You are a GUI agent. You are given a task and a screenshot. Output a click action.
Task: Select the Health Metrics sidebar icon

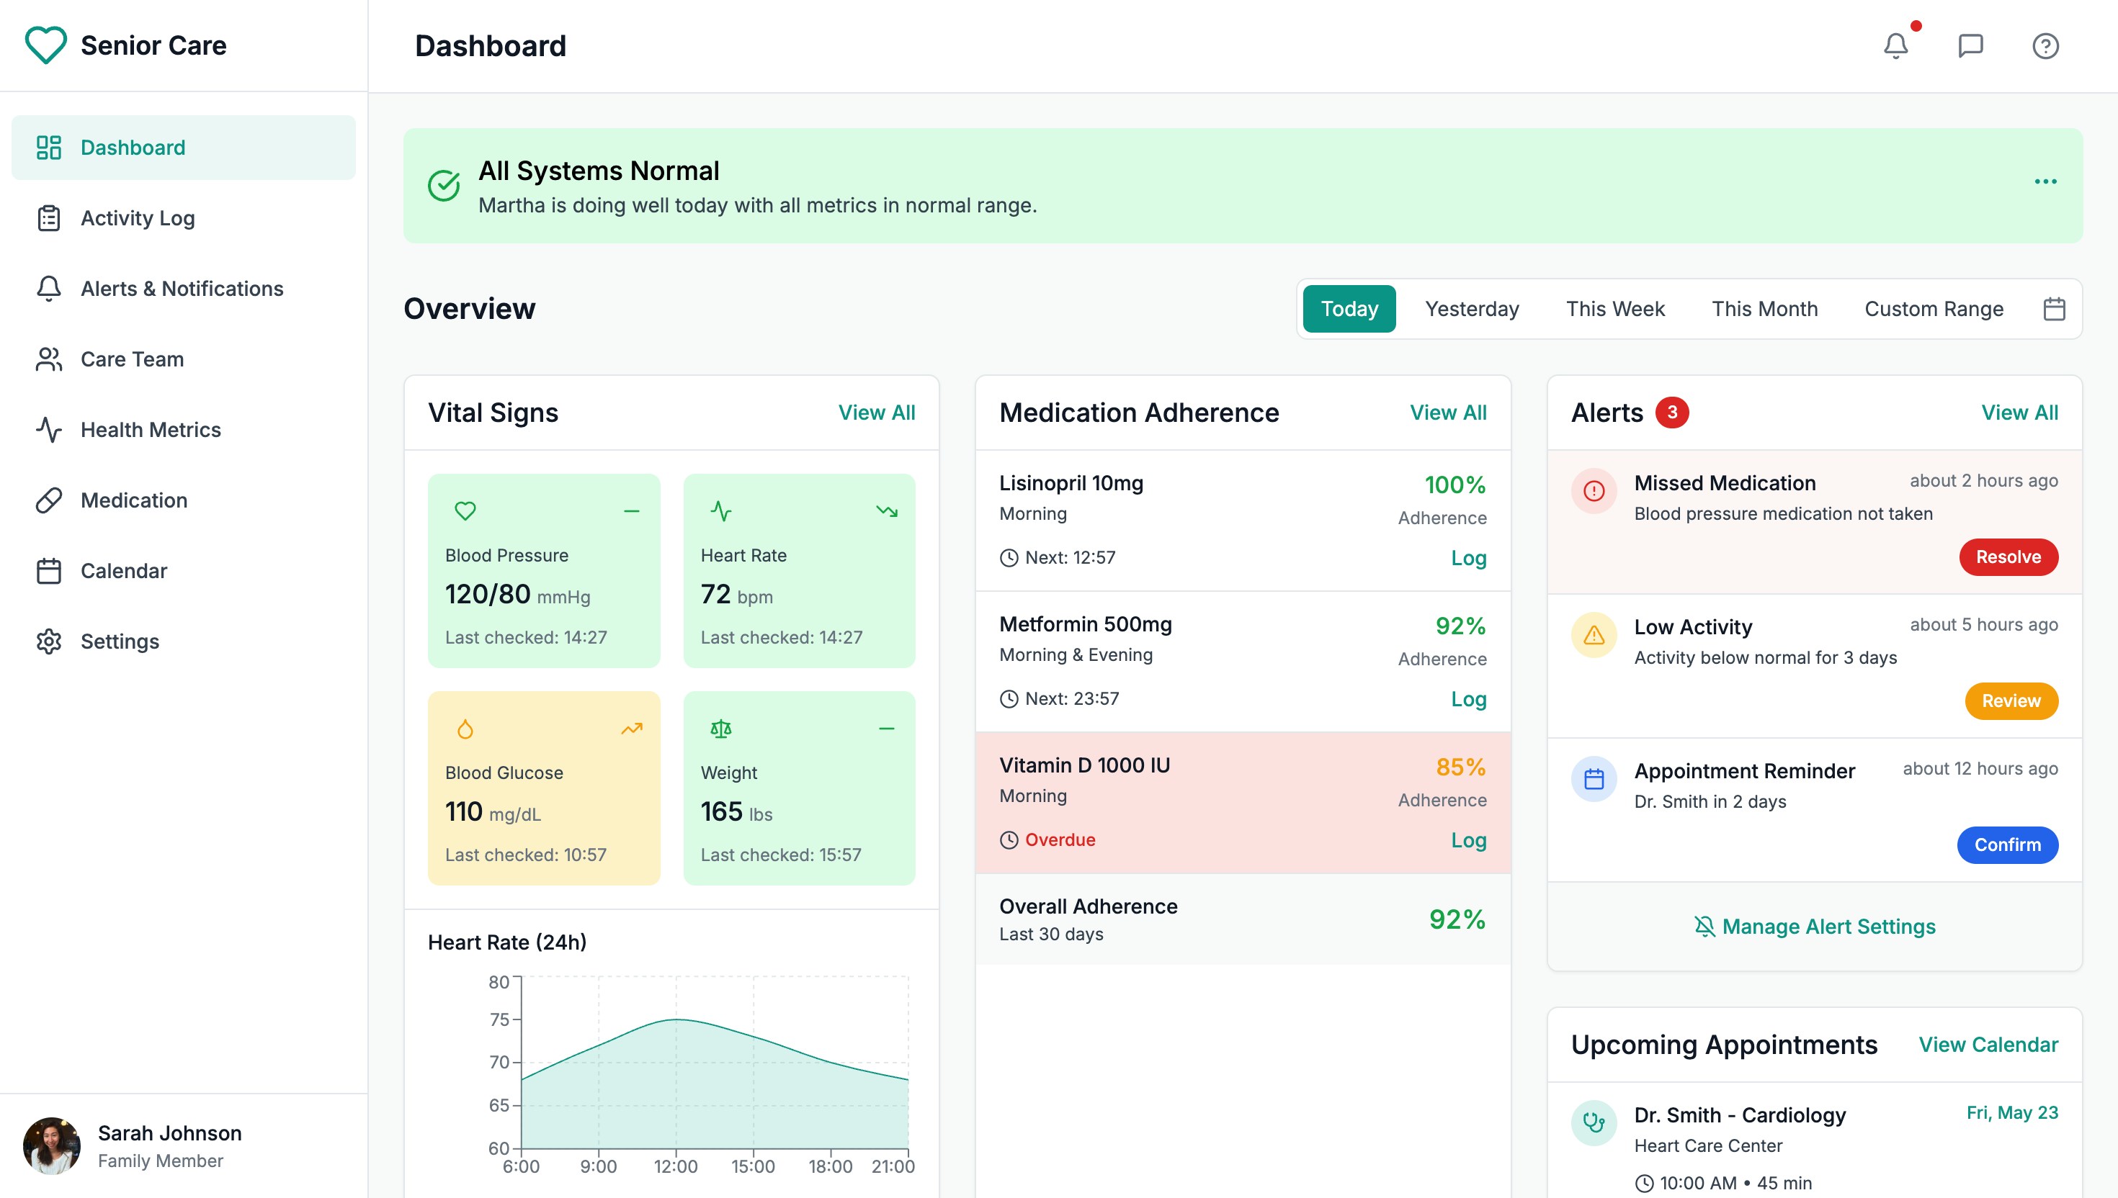point(48,428)
